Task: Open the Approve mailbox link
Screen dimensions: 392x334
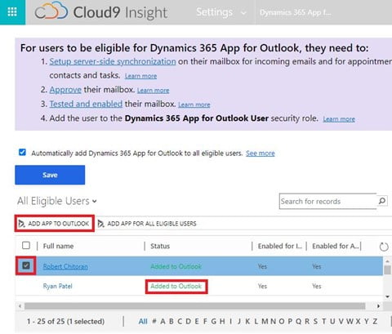Action: 65,90
